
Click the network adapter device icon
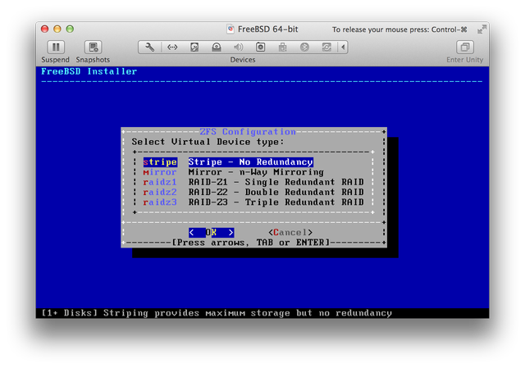tap(172, 48)
